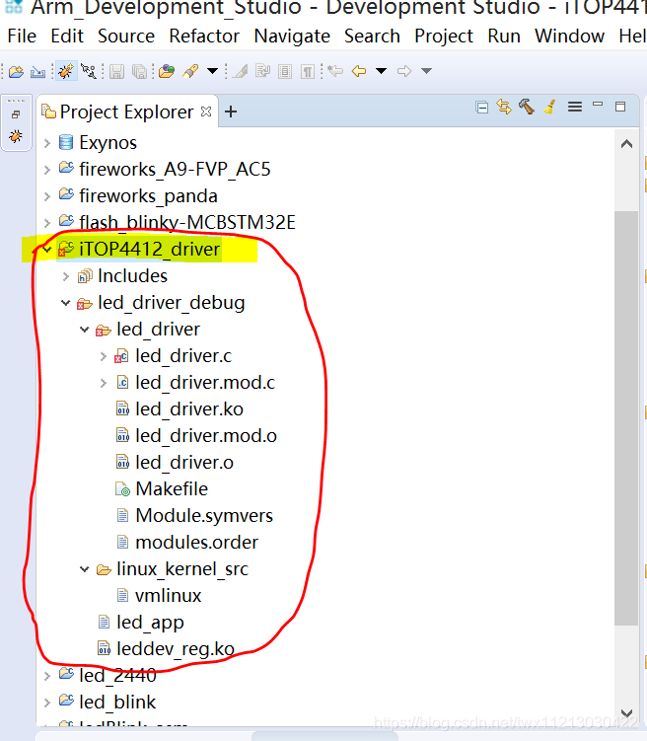Click the Debug Control bug icon in the left sidebar
Screen dimensions: 647x741
click(x=16, y=136)
